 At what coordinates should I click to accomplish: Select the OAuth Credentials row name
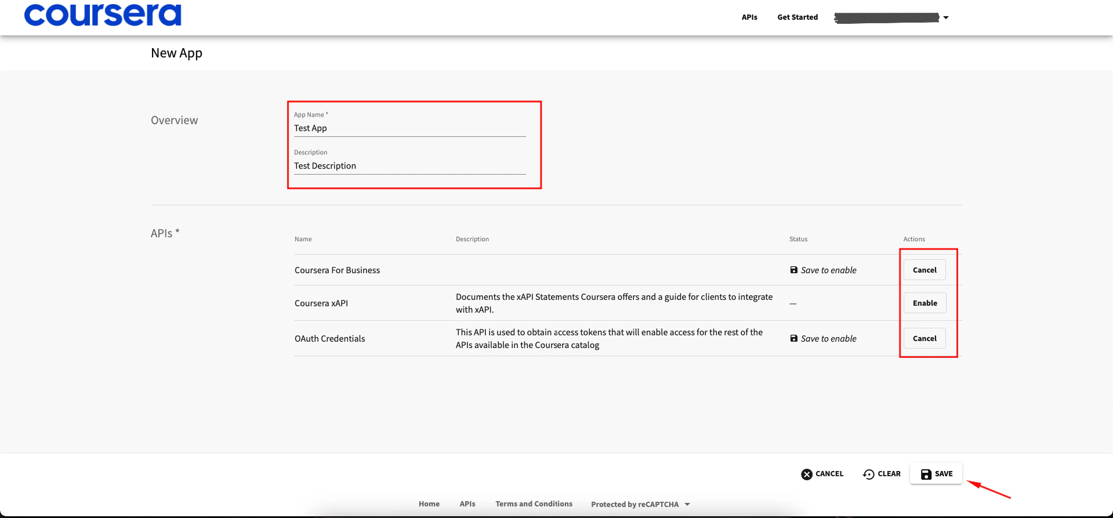pyautogui.click(x=329, y=339)
